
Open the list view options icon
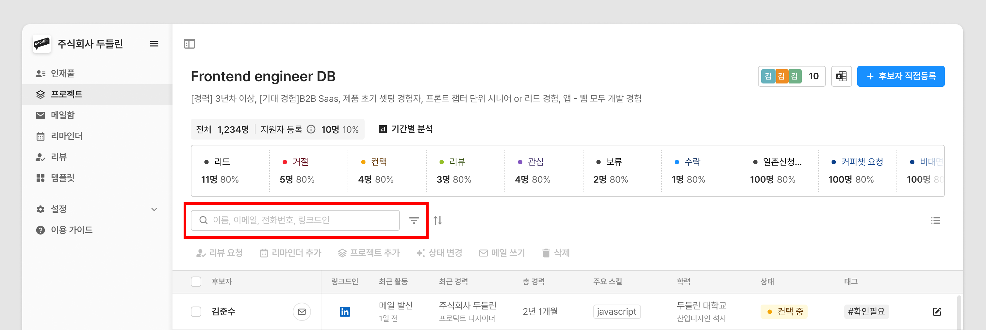[x=935, y=220]
